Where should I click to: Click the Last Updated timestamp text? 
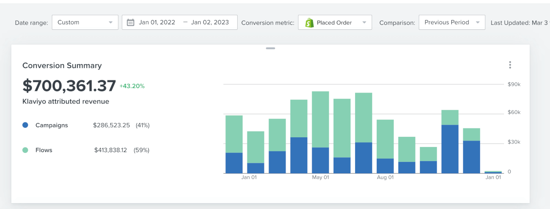(520, 23)
